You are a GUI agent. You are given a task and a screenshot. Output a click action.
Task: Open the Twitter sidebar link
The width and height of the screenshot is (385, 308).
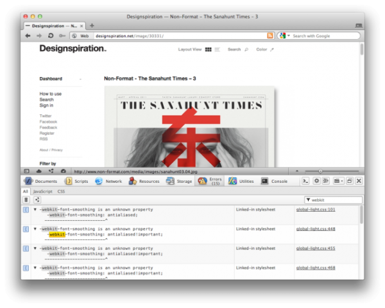point(46,116)
